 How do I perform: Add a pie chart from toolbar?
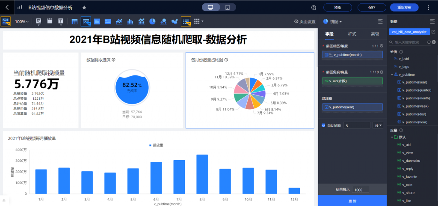click(152, 21)
